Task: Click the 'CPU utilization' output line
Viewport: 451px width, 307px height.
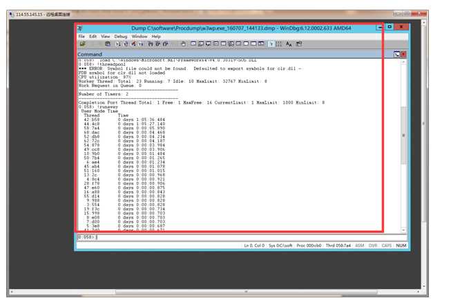Action: pyautogui.click(x=105, y=77)
